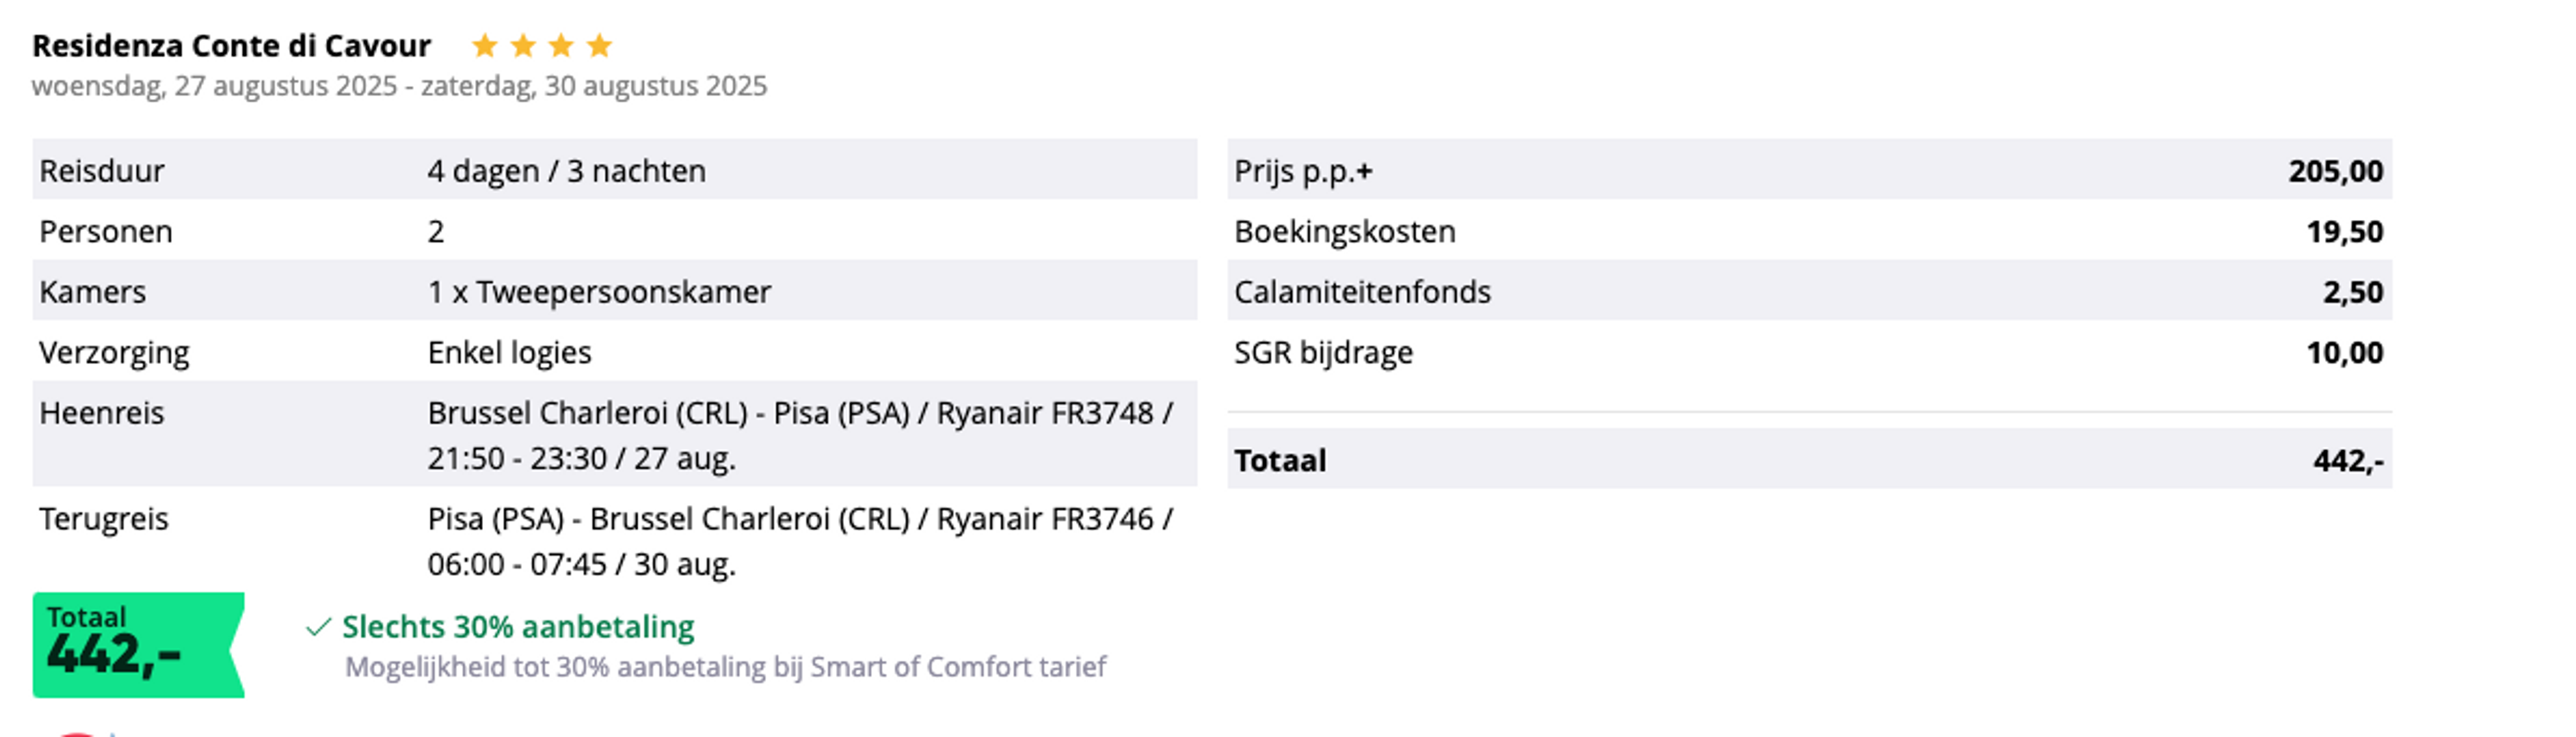
Task: Click the Enkel logies Verzorging value
Action: [x=509, y=352]
